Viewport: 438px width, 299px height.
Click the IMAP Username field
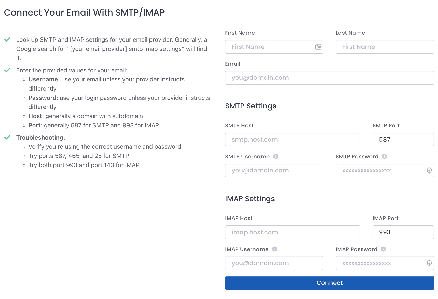[274, 263]
